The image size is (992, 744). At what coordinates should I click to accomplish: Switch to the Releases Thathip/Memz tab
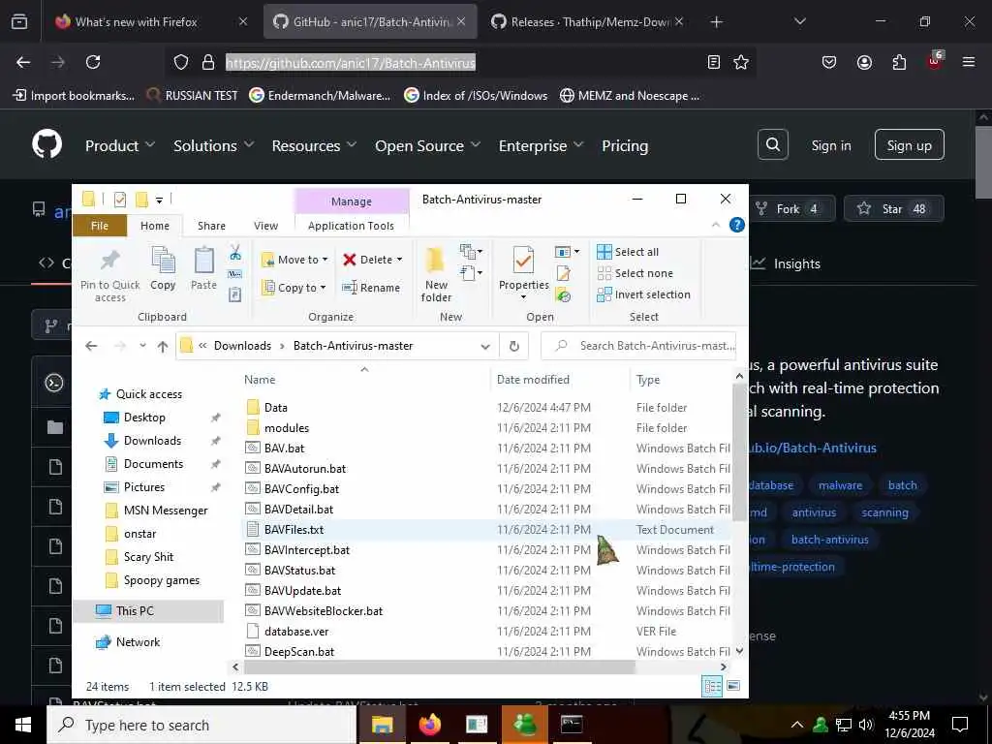coord(588,21)
